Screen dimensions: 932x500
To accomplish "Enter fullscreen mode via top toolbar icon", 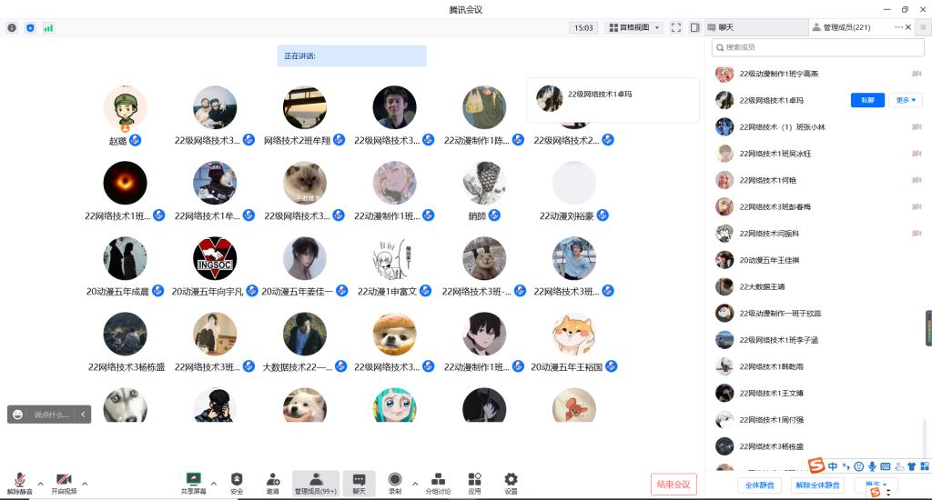I will (676, 27).
